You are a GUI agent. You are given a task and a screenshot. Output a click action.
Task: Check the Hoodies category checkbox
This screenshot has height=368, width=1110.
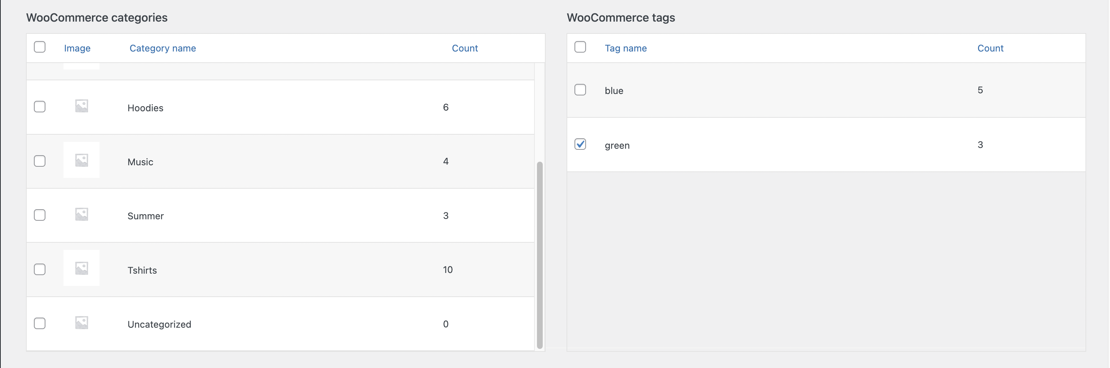click(40, 107)
